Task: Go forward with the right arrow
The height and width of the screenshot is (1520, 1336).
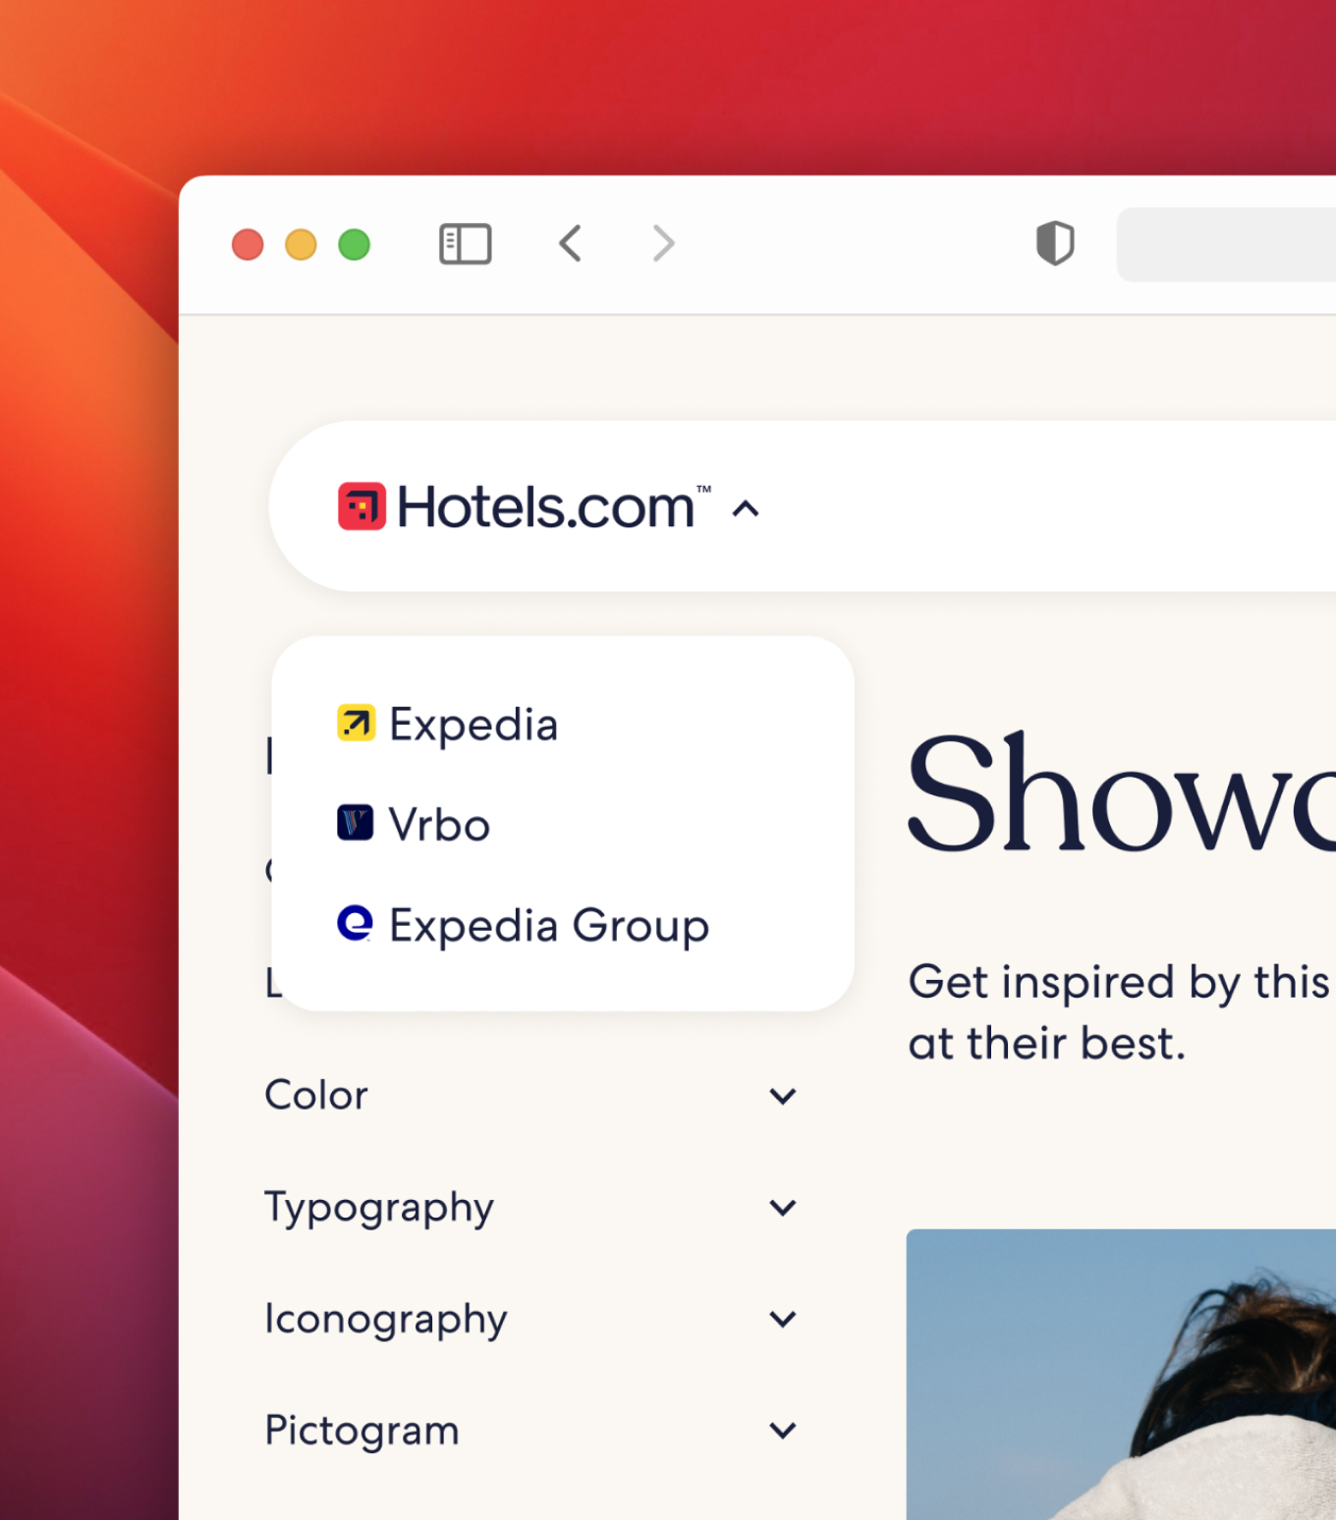Action: click(x=664, y=244)
